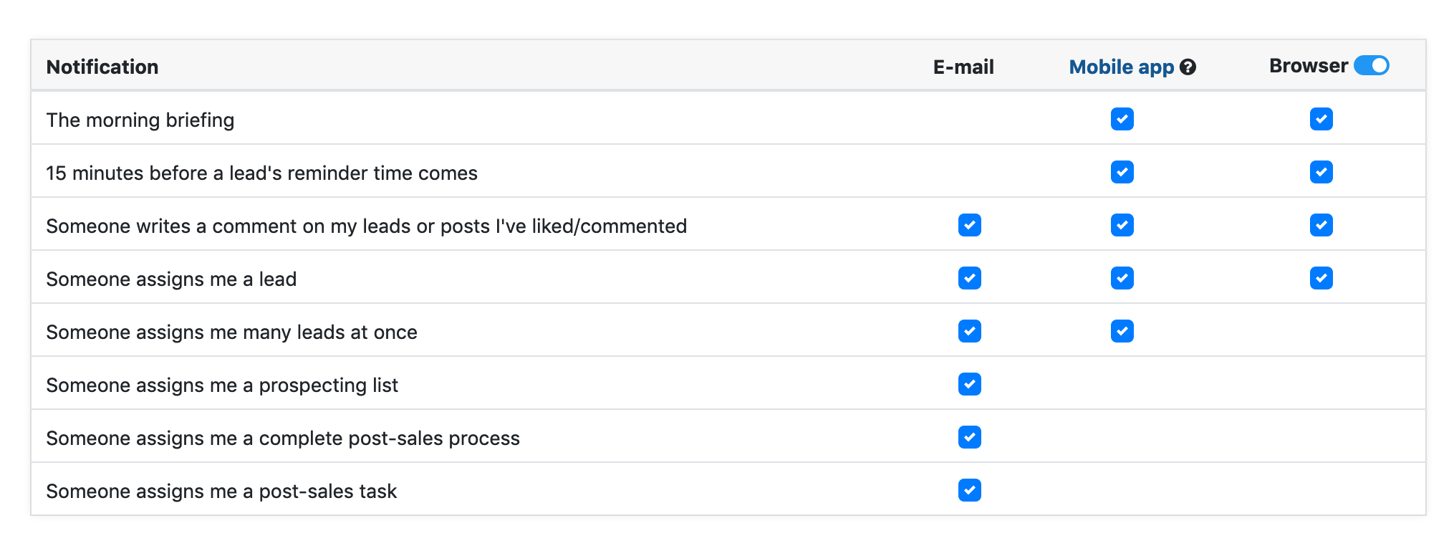Uncheck Mobile app for the morning briefing

(x=1122, y=119)
